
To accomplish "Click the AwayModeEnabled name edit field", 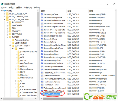I will [x=53, y=94].
